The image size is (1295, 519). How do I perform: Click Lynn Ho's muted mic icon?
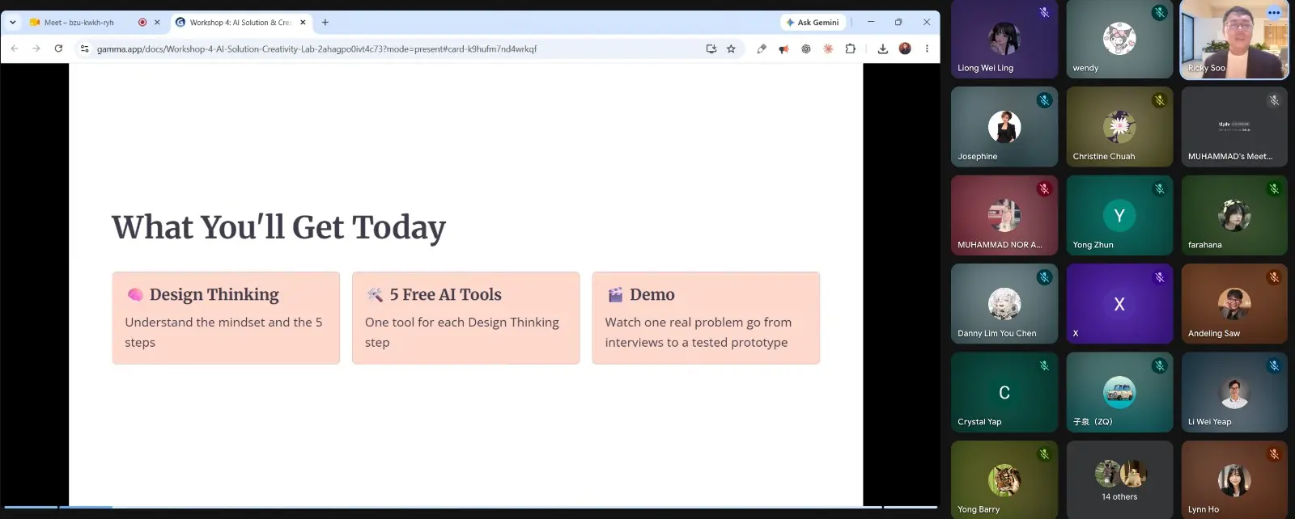pos(1274,454)
